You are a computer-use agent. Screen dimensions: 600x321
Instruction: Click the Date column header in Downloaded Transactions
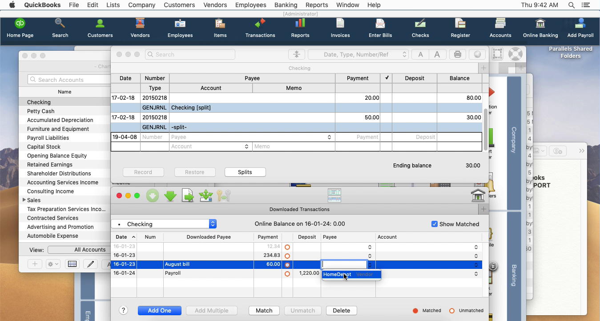point(124,237)
